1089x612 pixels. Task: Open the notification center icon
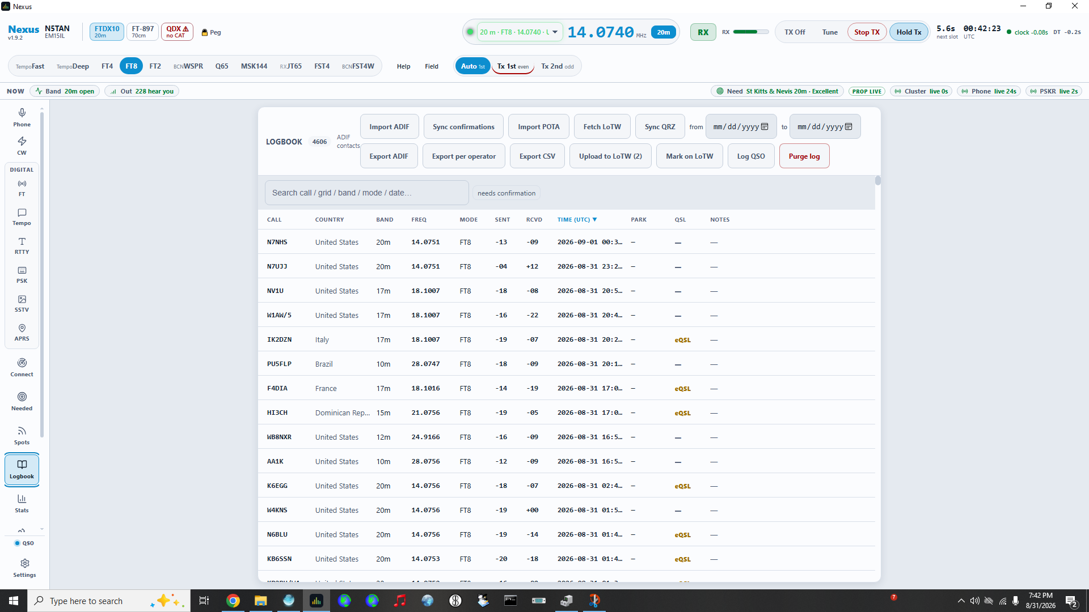(x=1071, y=601)
